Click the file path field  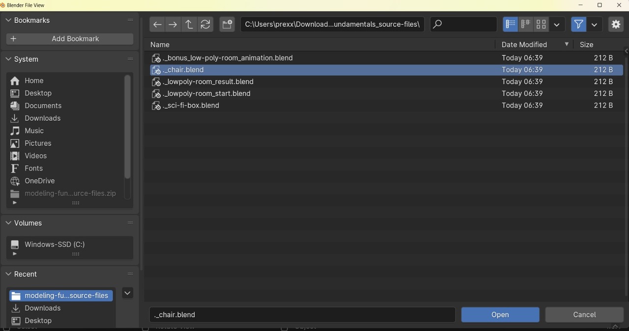[332, 24]
